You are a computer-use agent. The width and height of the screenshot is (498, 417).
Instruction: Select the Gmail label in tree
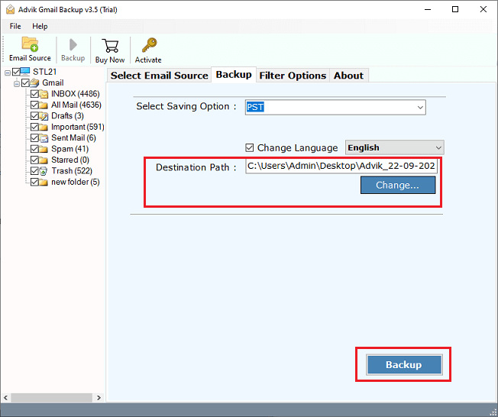click(x=53, y=83)
